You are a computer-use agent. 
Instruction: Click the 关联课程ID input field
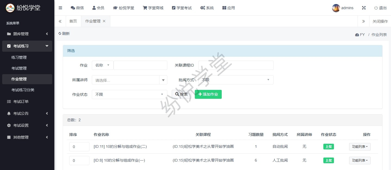236,65
